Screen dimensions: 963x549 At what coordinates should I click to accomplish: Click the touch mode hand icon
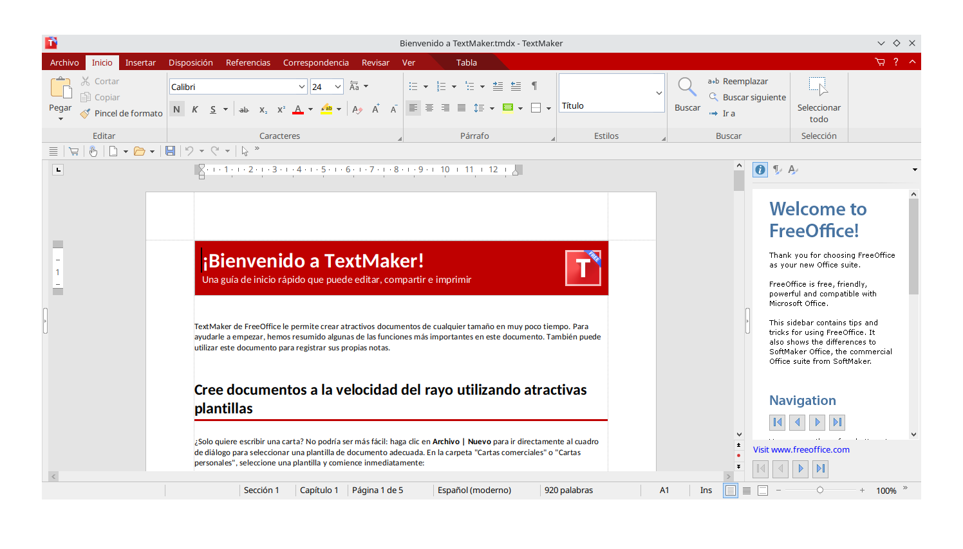tap(93, 151)
